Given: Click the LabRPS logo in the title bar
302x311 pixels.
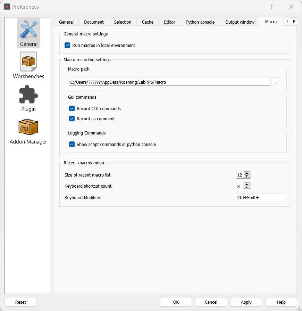Looking at the screenshot, I should coord(7,7).
